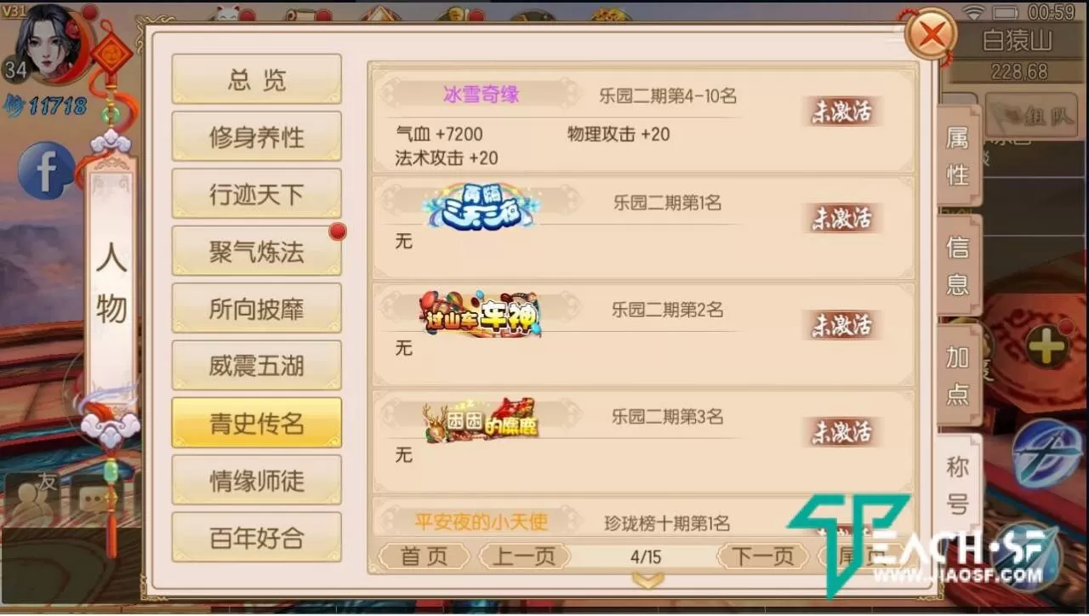Viewport: 1089px width, 616px height.
Task: Select the 团团的麋鹿 title badge
Action: click(481, 419)
